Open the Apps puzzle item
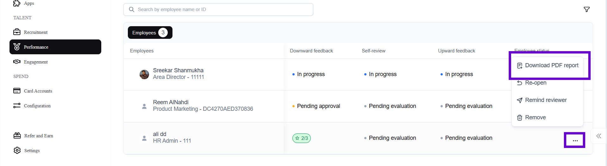The width and height of the screenshot is (607, 166). pos(28,3)
